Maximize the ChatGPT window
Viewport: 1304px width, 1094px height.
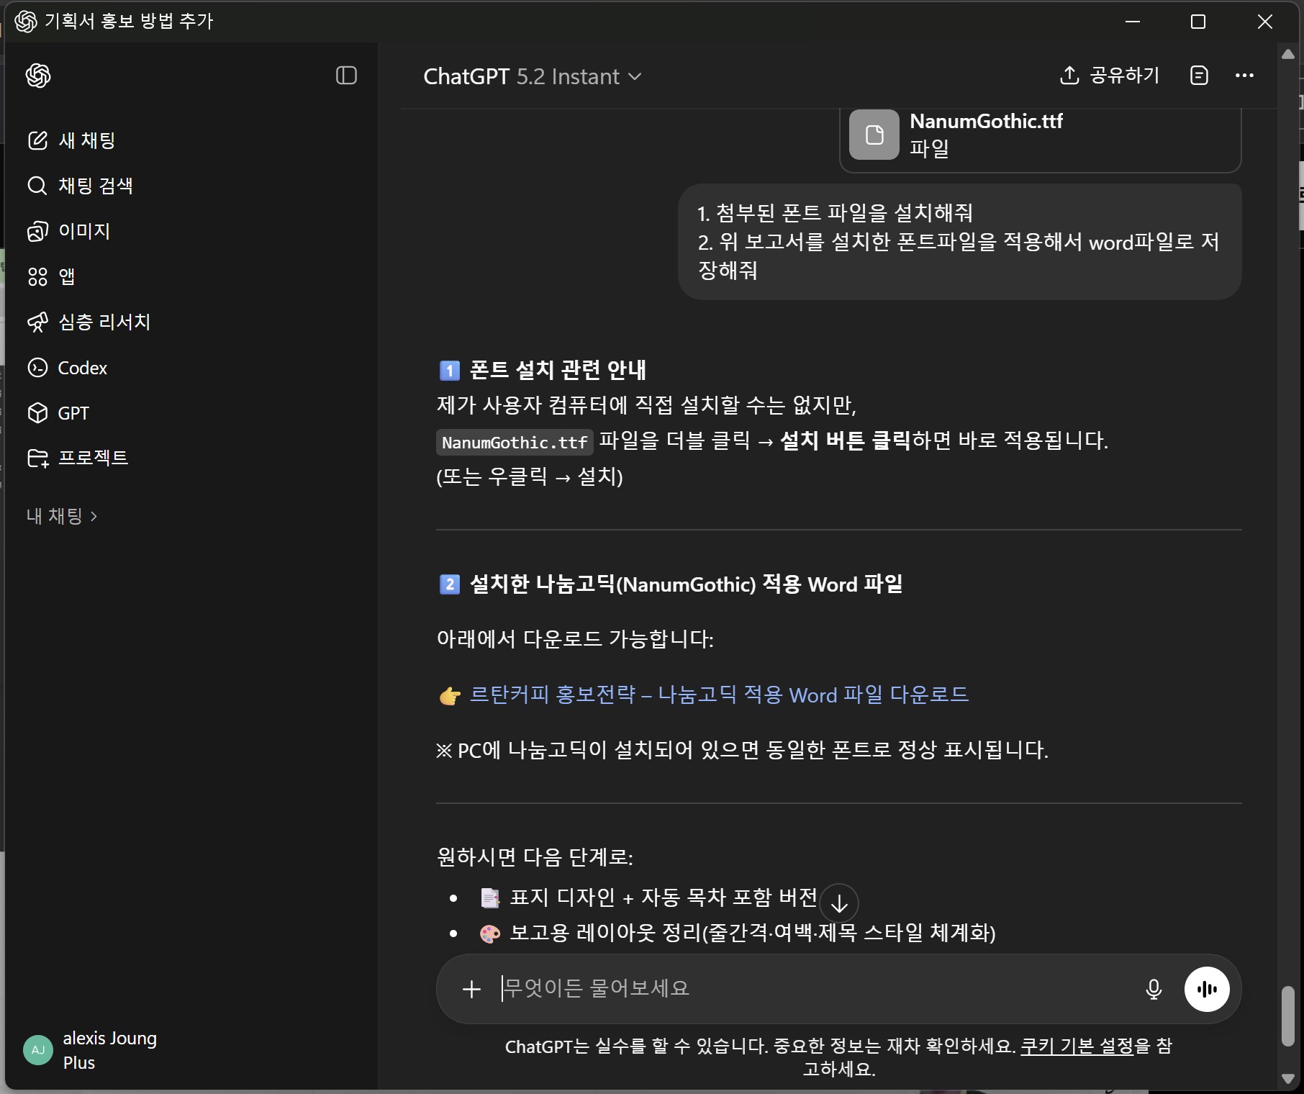(x=1198, y=22)
